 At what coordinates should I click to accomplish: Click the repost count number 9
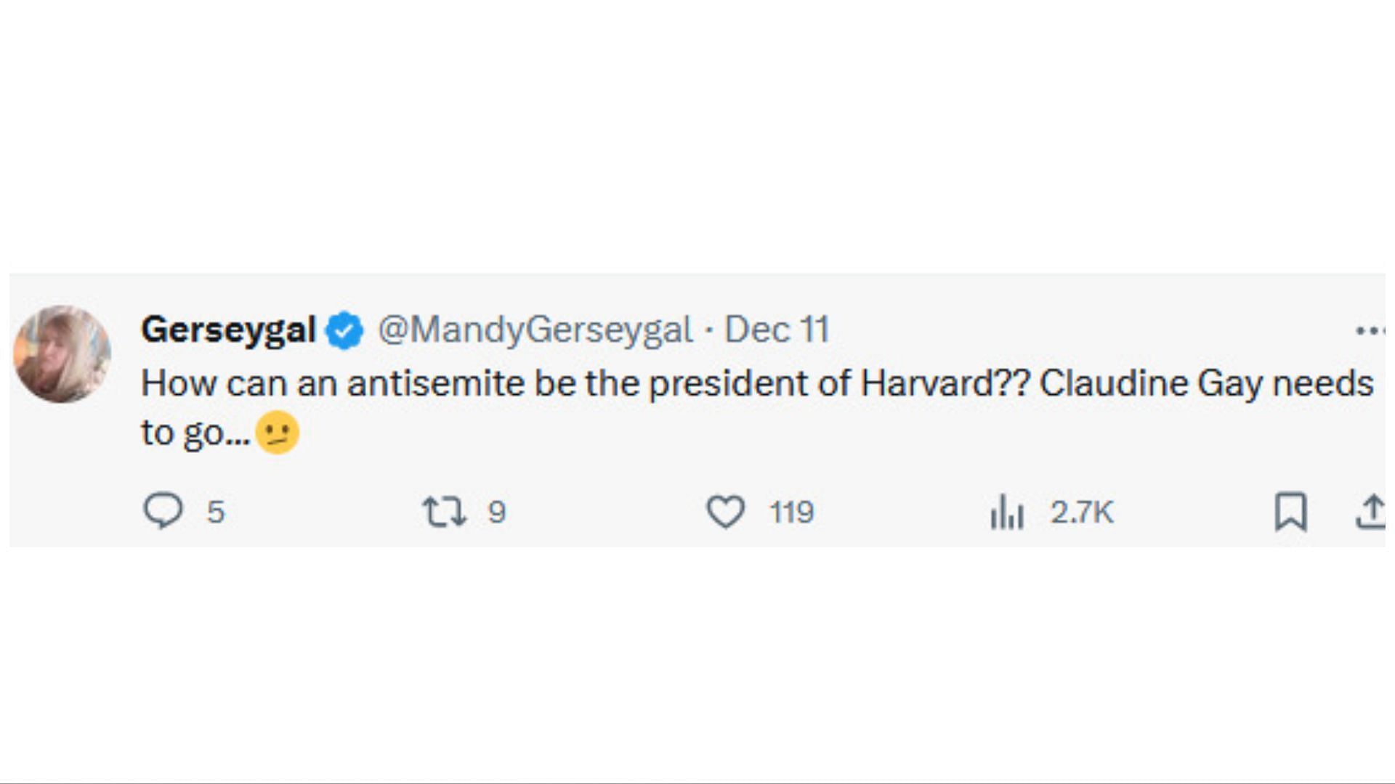coord(497,512)
